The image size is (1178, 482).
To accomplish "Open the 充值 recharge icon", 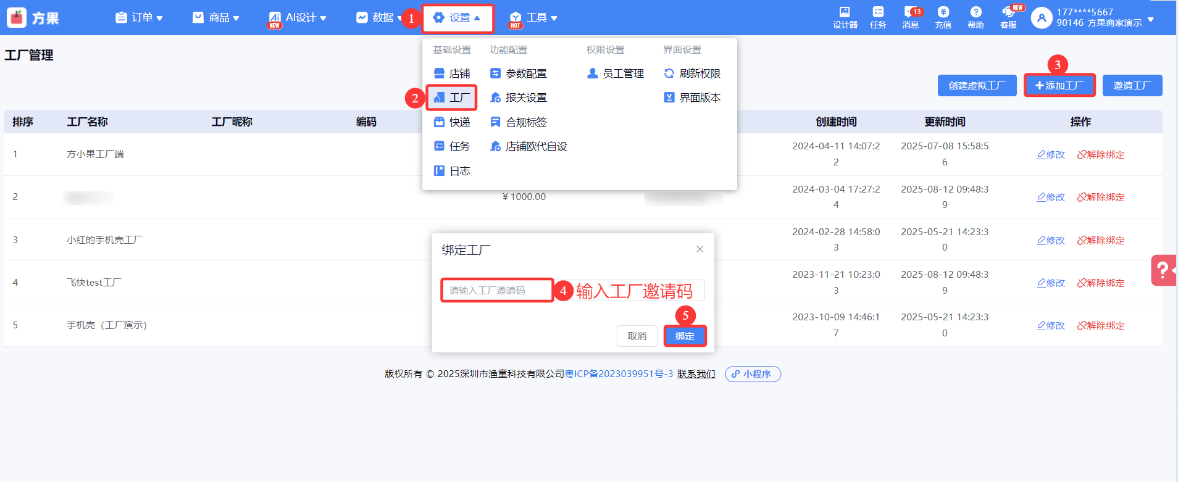I will click(943, 17).
